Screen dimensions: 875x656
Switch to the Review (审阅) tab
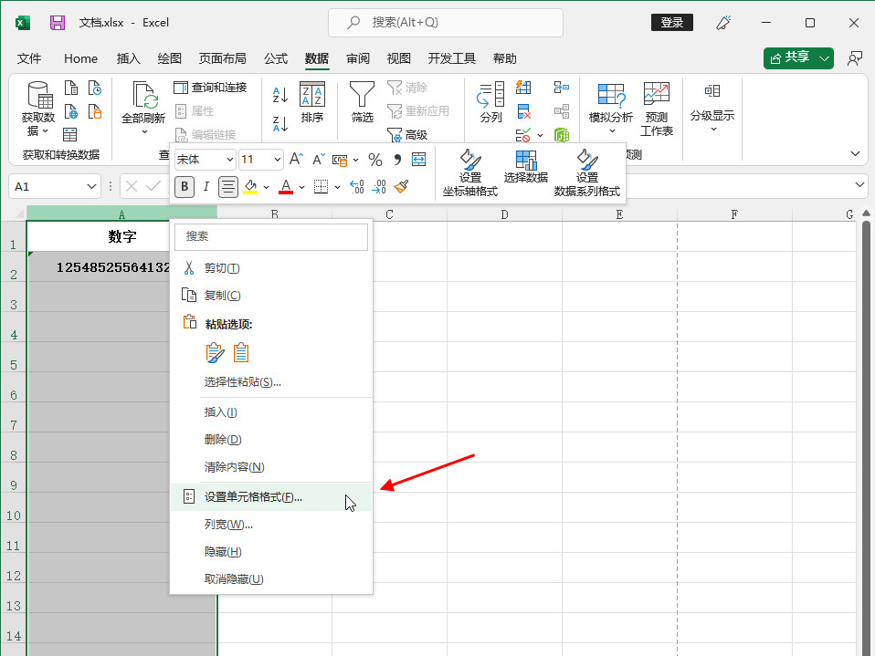coord(358,58)
